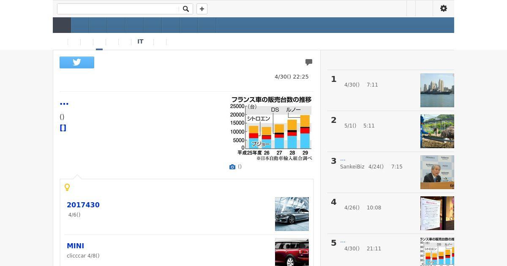Open the 'MINI' related article link

[75, 246]
